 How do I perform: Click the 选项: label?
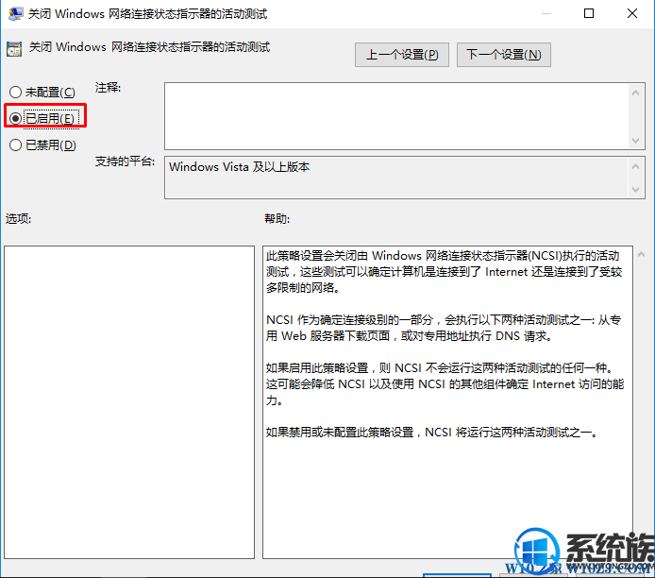(18, 218)
